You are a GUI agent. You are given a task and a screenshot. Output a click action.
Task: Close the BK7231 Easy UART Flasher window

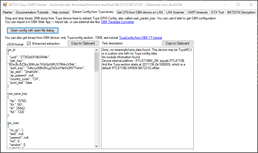click(251, 4)
